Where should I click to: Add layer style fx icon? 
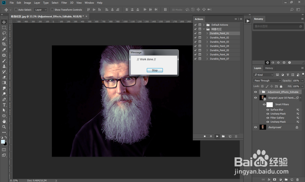tap(269, 180)
